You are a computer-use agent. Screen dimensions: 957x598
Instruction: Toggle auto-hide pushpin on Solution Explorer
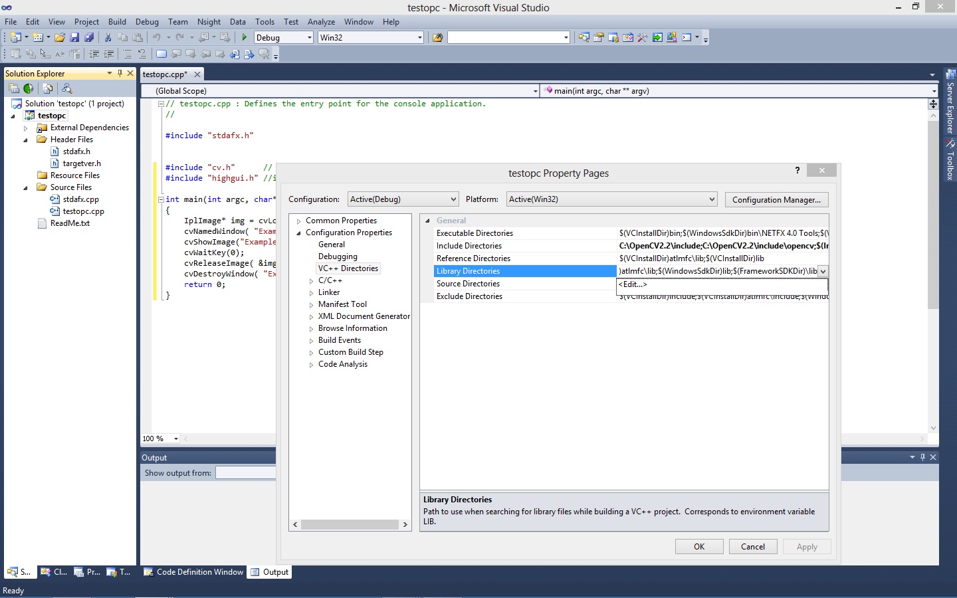(x=120, y=73)
